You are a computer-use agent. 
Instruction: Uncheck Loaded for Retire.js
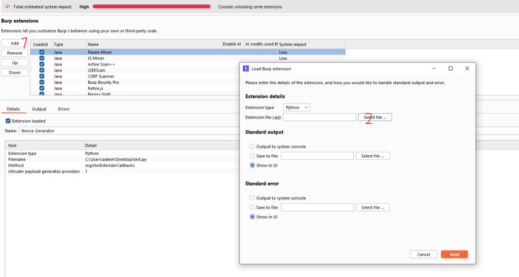pos(42,88)
